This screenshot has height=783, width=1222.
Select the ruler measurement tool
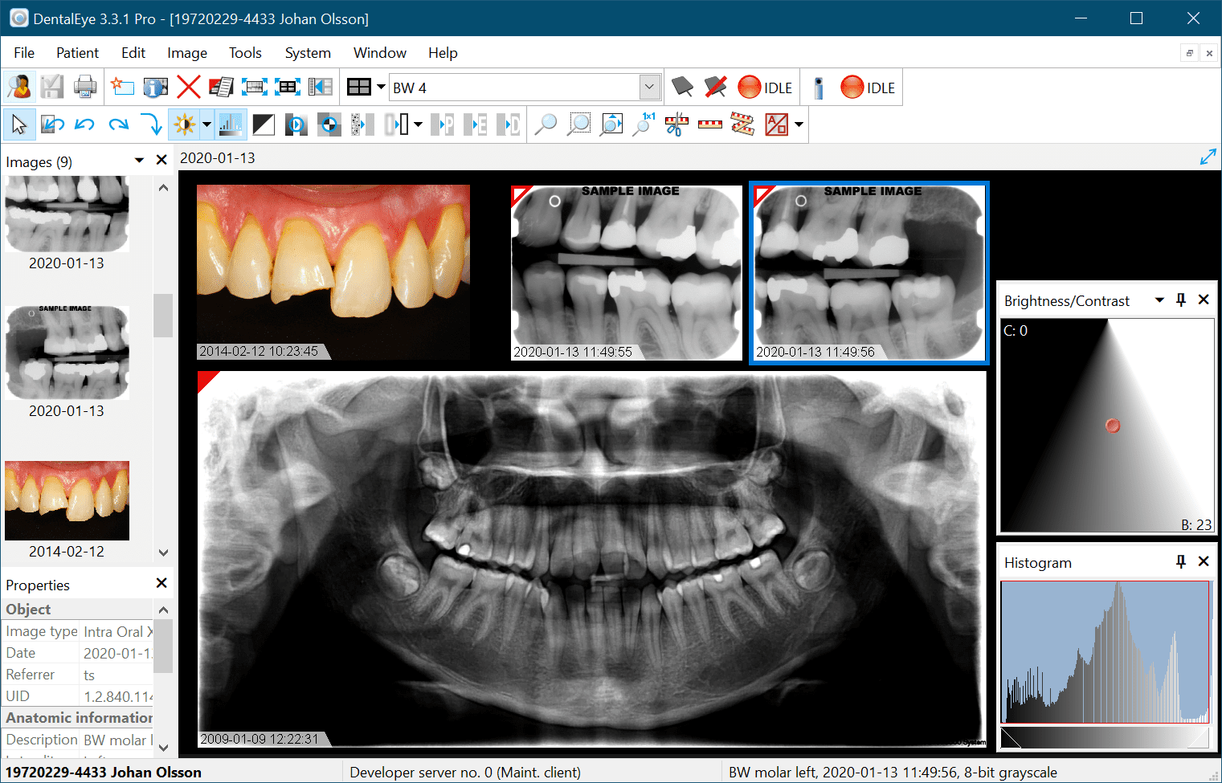(x=710, y=124)
